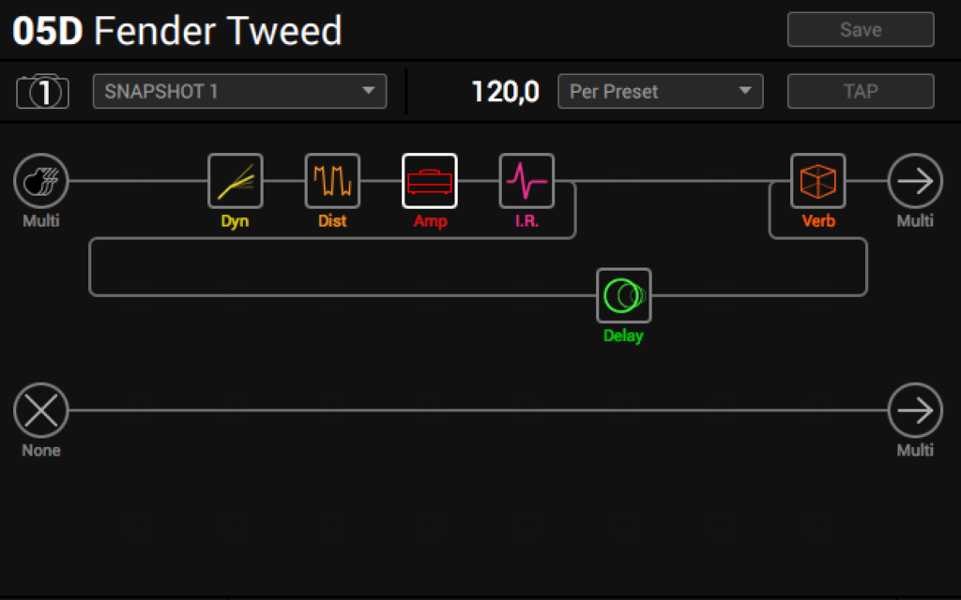Click the snapshot camera icon
The width and height of the screenshot is (961, 600).
[x=42, y=92]
